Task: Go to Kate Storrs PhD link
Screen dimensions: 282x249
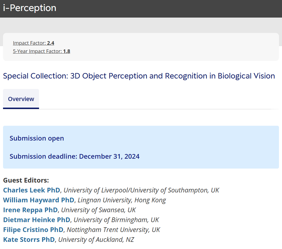Action: (x=29, y=240)
